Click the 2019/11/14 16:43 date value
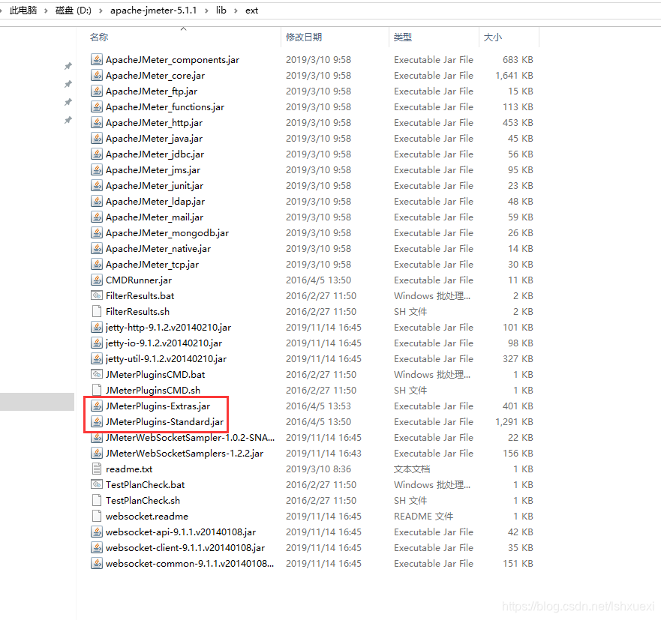661x620 pixels. pos(323,454)
